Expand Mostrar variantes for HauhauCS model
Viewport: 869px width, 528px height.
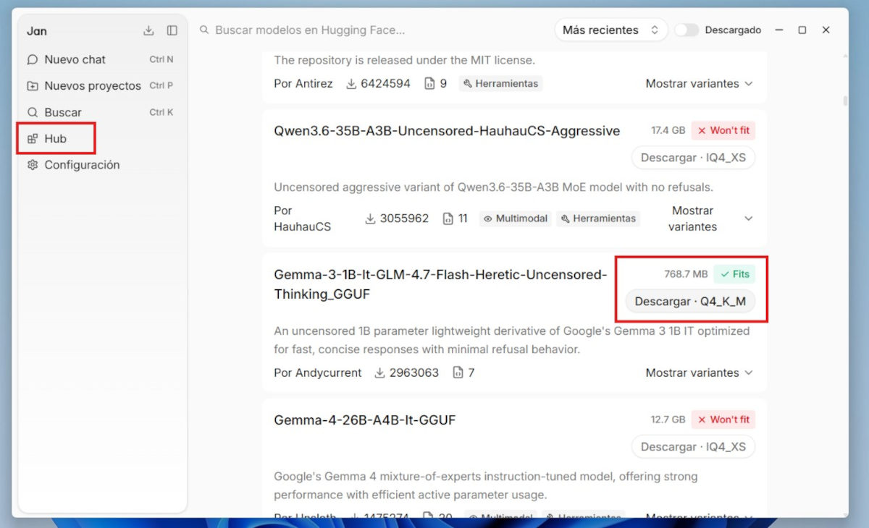[x=710, y=218]
